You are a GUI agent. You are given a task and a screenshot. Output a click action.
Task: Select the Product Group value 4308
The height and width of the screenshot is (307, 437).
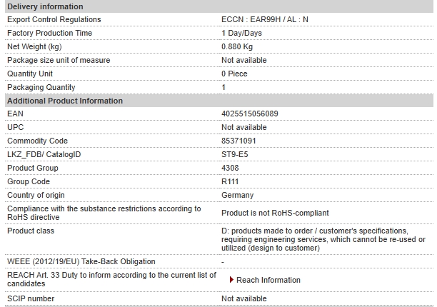230,168
